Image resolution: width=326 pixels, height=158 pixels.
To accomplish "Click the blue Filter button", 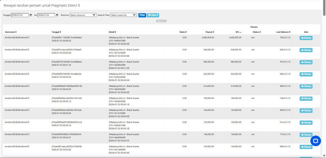I will (142, 15).
